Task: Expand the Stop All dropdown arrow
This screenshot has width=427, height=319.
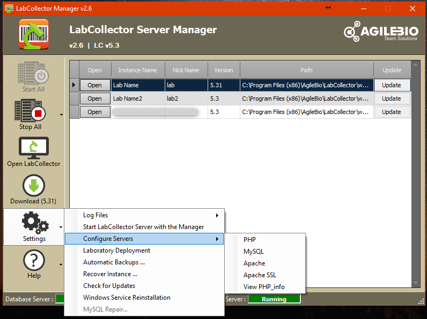Action: [x=61, y=115]
